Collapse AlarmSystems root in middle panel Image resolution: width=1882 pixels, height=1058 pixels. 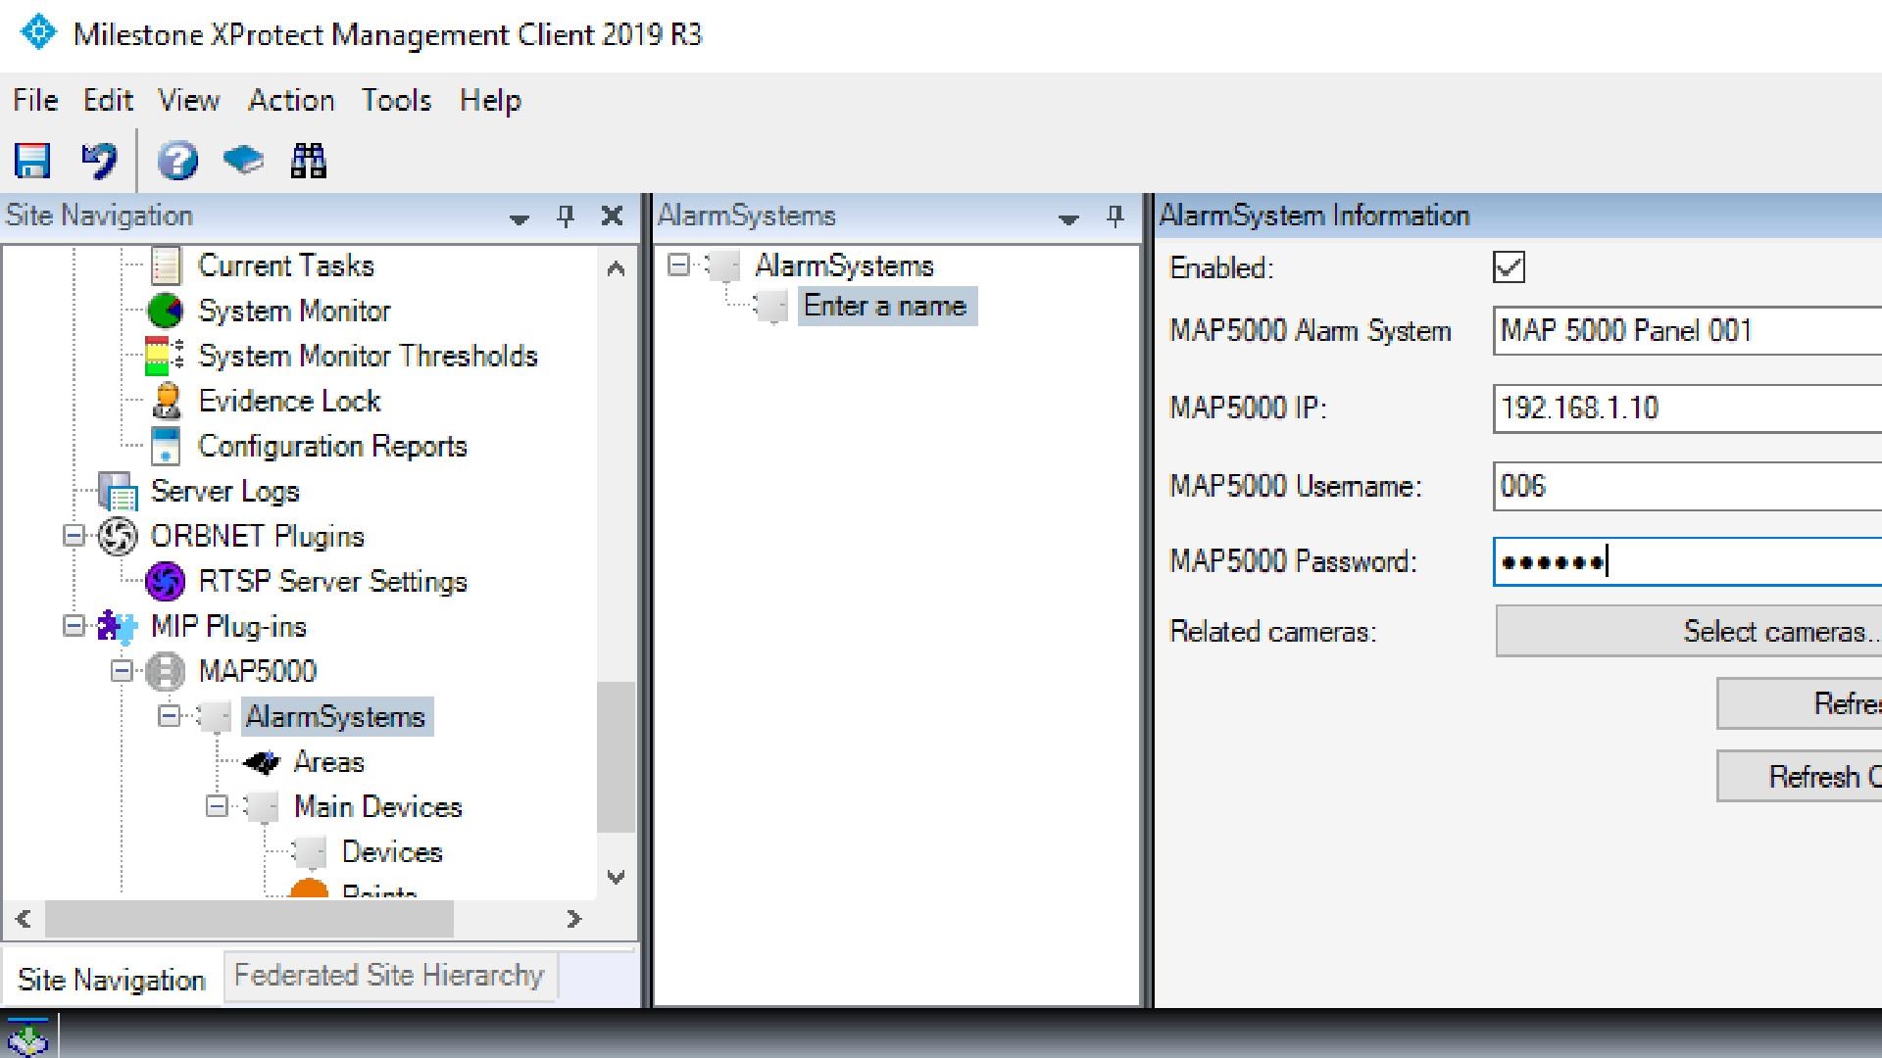[x=678, y=264]
